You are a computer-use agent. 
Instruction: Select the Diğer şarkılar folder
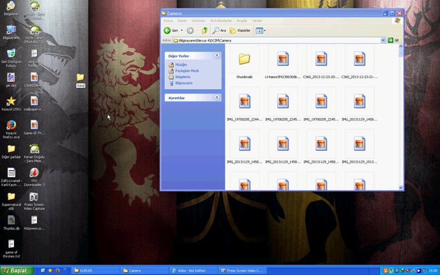click(x=11, y=152)
